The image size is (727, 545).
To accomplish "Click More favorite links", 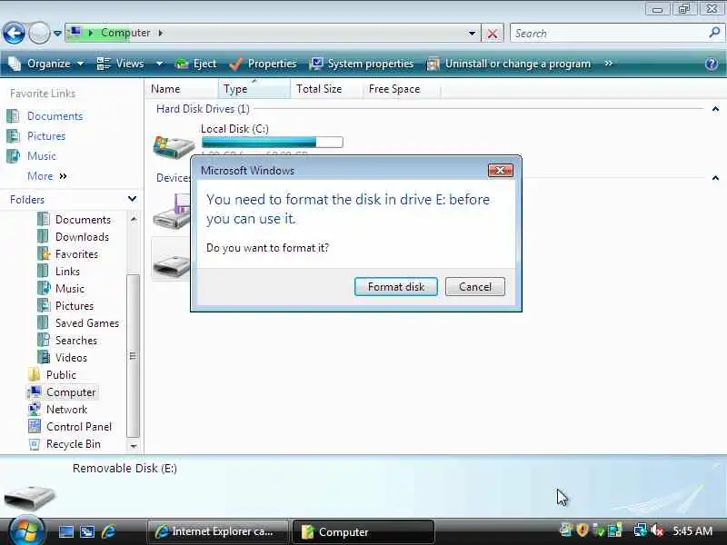I will coord(47,176).
